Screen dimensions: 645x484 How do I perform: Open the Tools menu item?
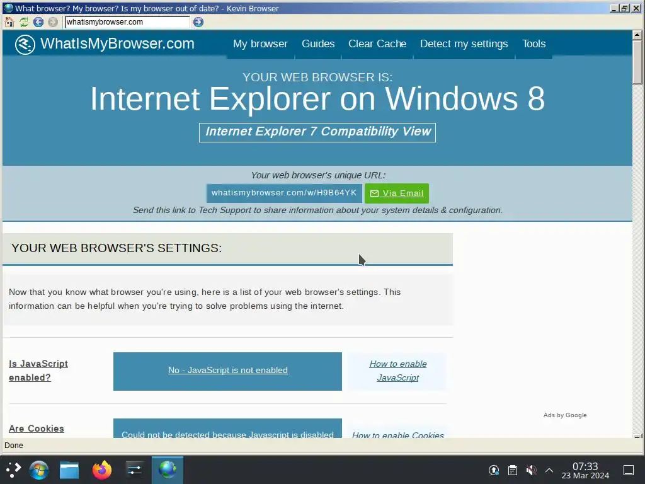(x=534, y=43)
